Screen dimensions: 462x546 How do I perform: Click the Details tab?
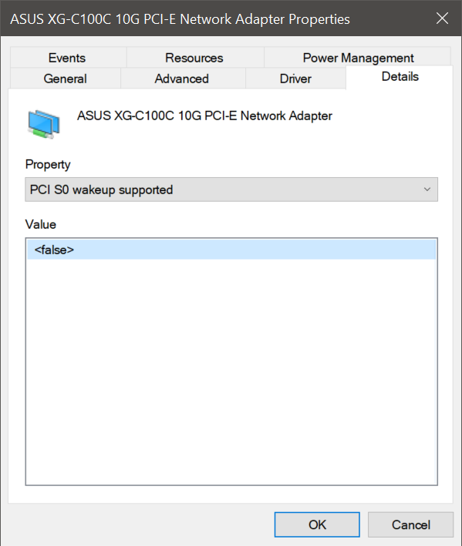pyautogui.click(x=400, y=76)
